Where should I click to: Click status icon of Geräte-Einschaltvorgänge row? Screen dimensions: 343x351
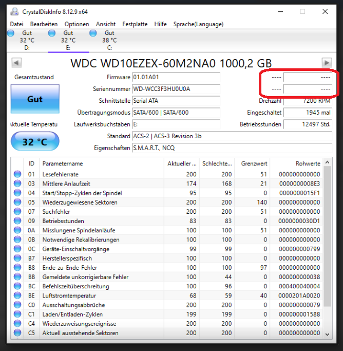(x=17, y=249)
